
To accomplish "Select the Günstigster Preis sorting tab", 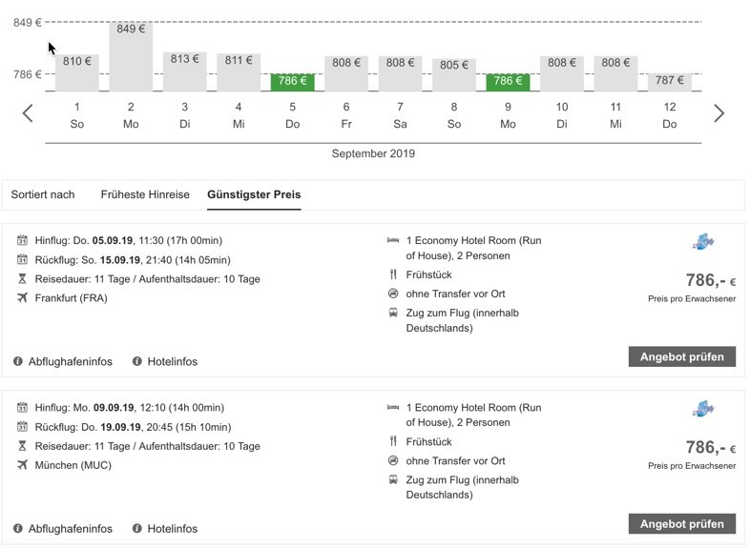I will point(254,194).
